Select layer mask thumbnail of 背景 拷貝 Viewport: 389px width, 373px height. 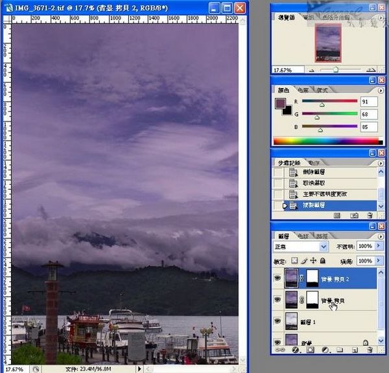pyautogui.click(x=312, y=300)
